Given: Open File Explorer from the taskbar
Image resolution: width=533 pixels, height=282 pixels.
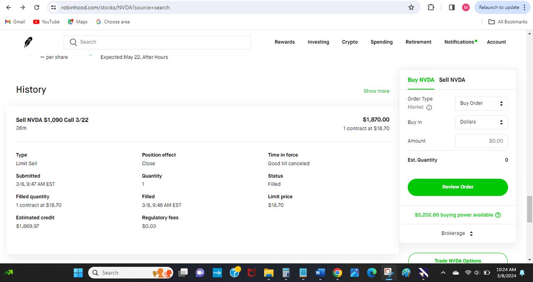Looking at the screenshot, I should [268, 273].
